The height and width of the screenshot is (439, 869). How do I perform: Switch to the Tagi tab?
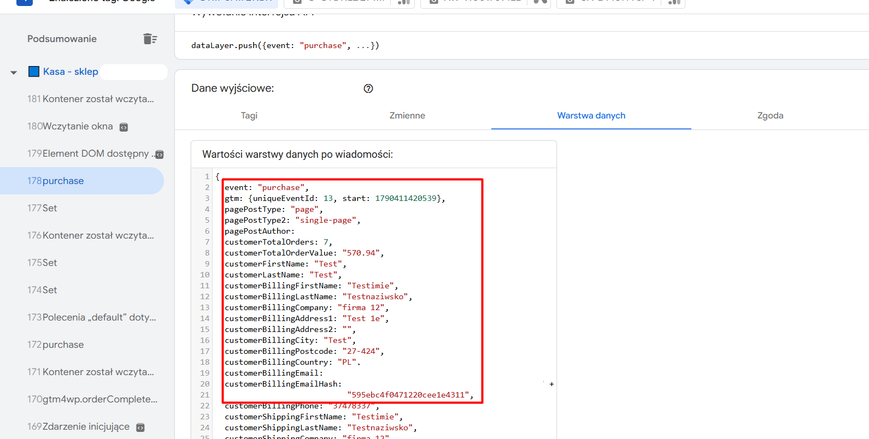pos(249,115)
